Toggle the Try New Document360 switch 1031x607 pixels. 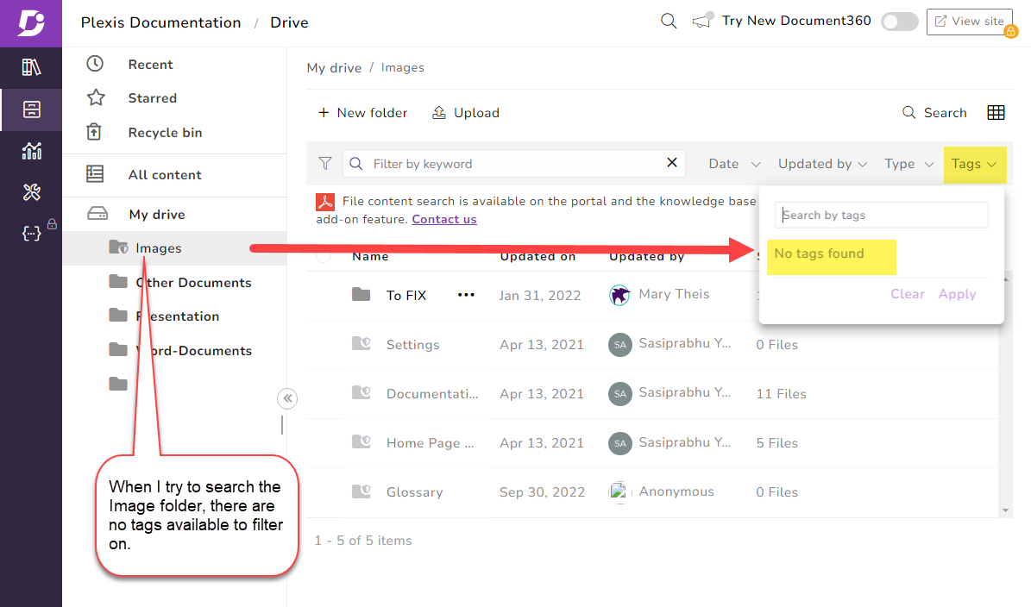899,22
